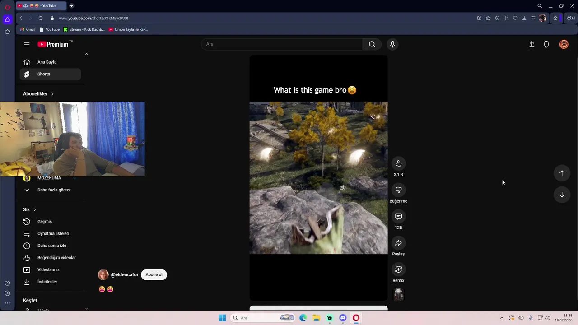Open comments showing 125
This screenshot has height=325, width=578.
[x=398, y=217]
